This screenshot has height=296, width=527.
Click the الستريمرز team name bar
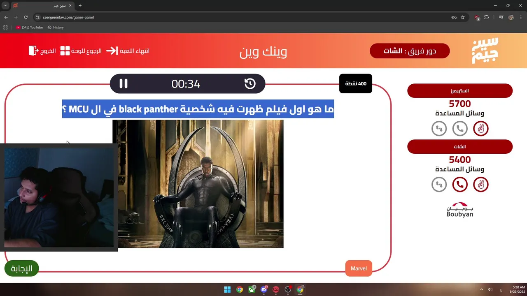coord(460,91)
